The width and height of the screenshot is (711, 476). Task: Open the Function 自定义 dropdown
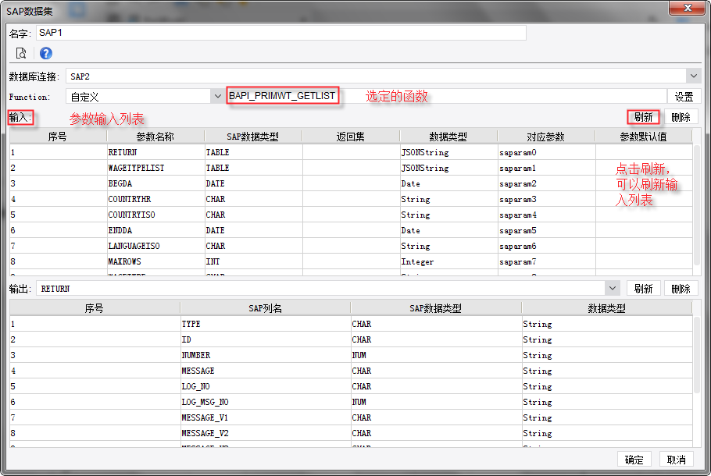tap(217, 96)
